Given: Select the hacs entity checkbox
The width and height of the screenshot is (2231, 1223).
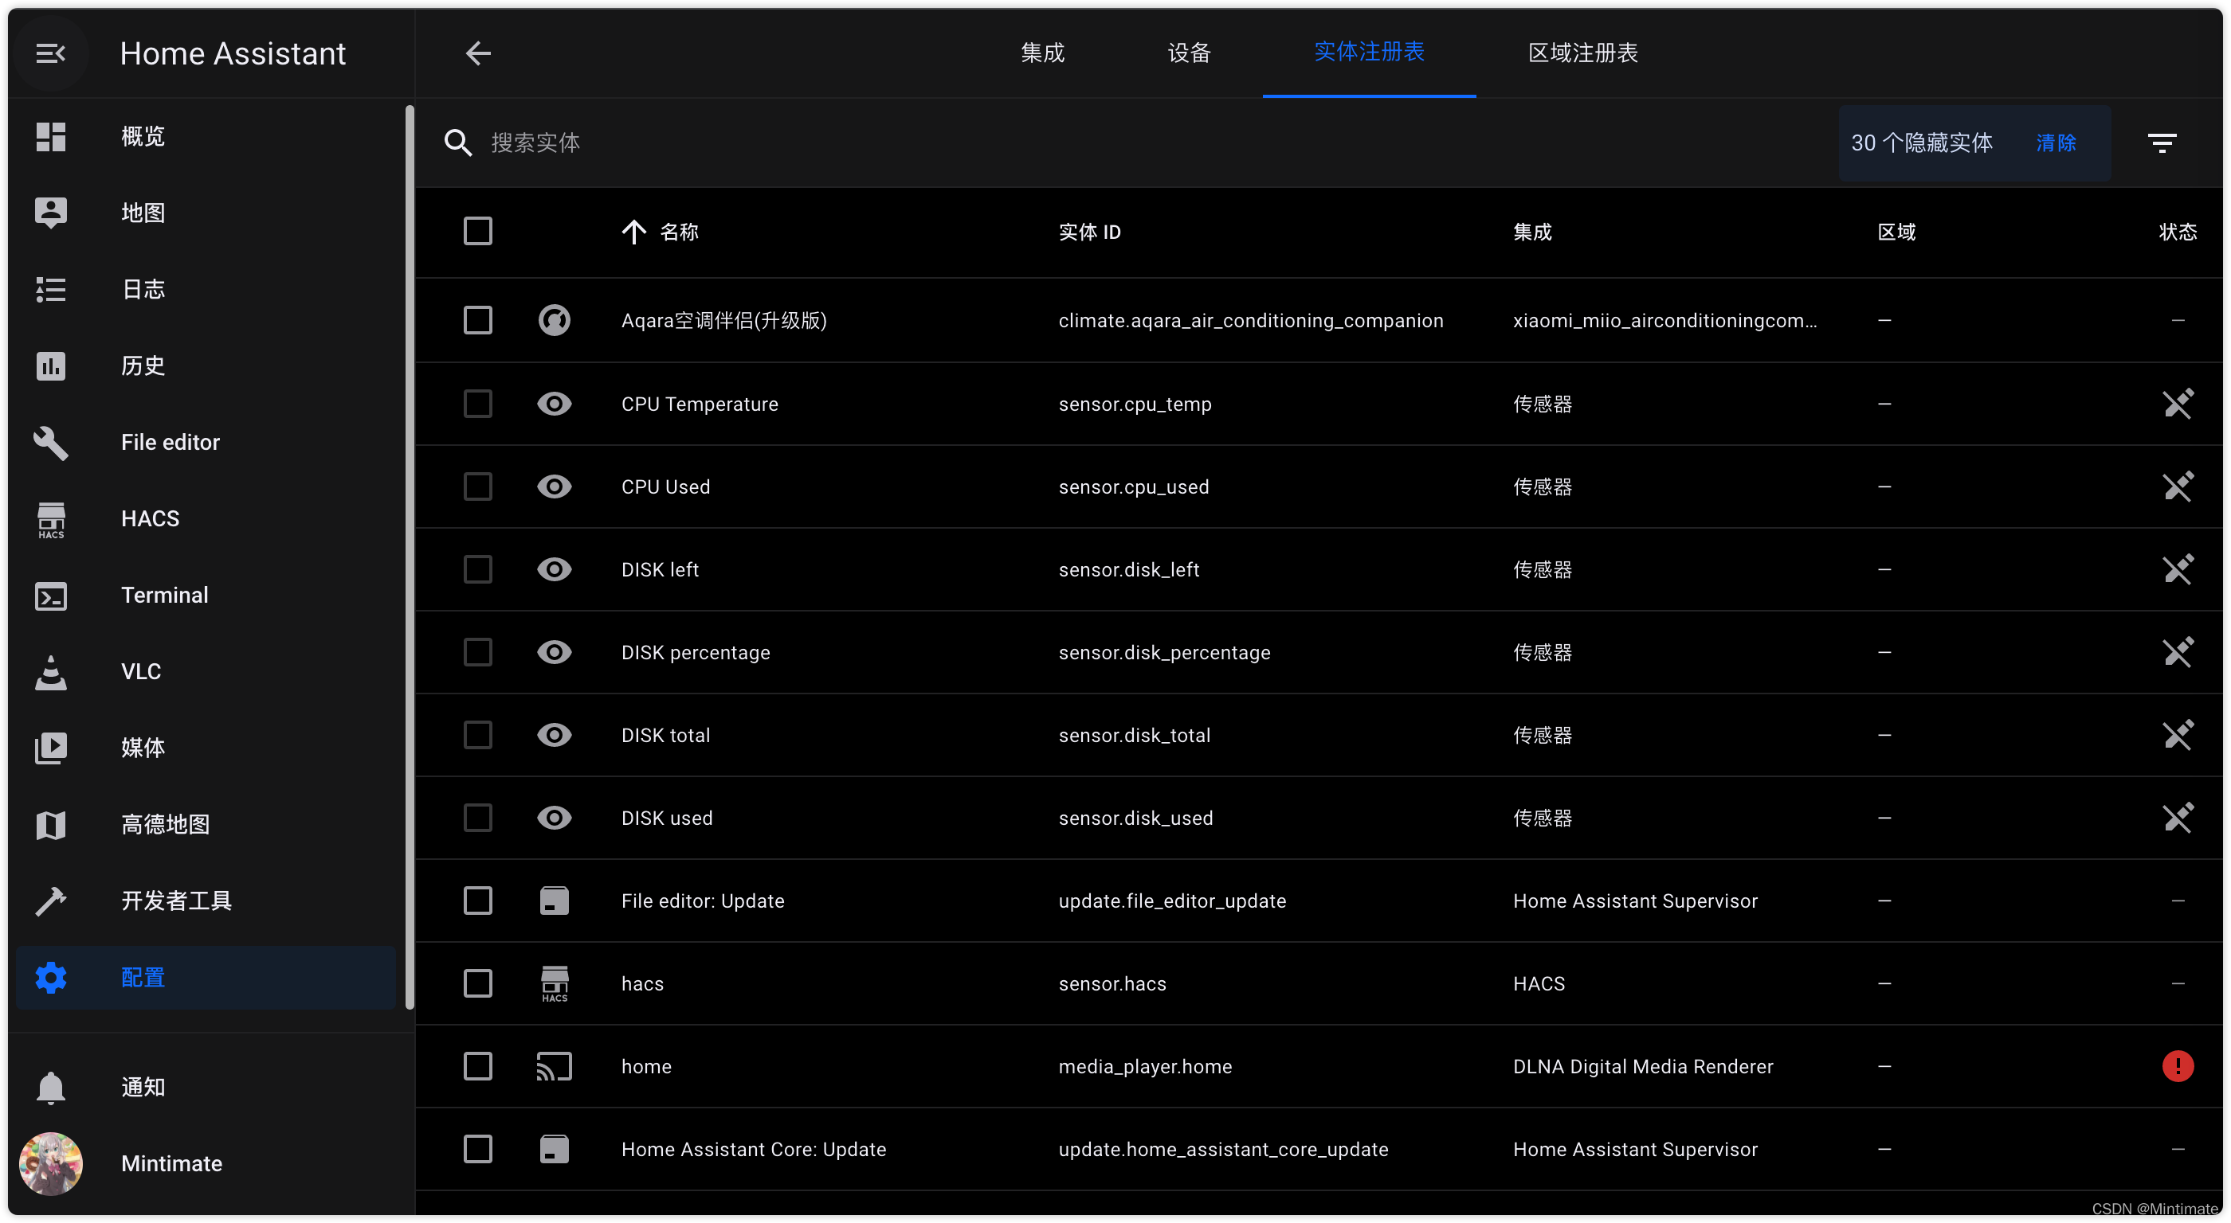Looking at the screenshot, I should pyautogui.click(x=478, y=983).
